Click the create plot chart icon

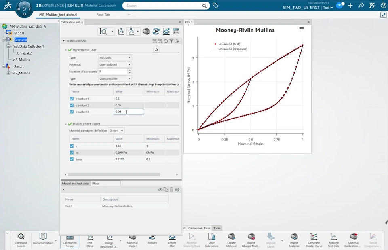coord(166,32)
